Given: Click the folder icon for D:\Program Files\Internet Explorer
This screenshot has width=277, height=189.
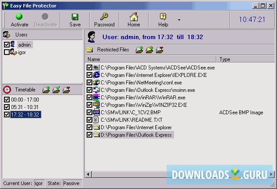Looking at the screenshot, I should [96, 127].
